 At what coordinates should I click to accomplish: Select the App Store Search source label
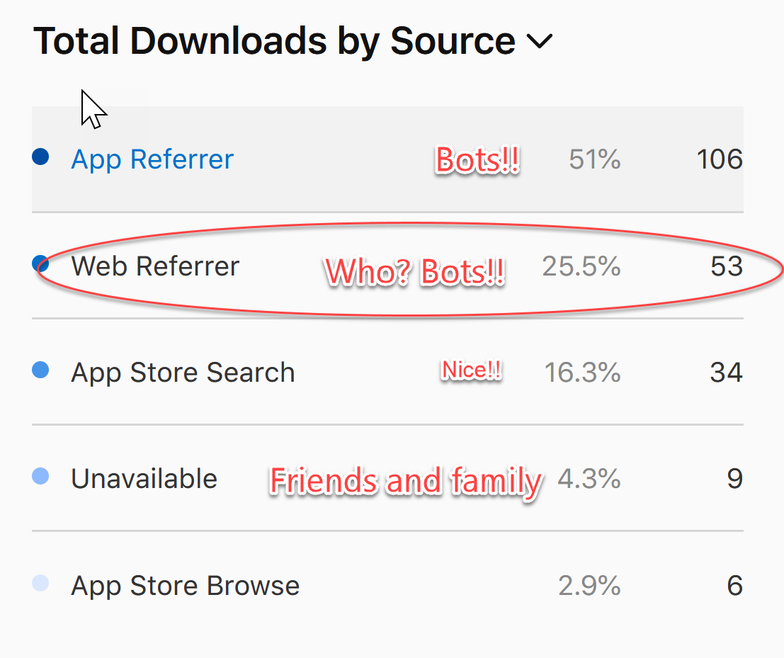[183, 373]
